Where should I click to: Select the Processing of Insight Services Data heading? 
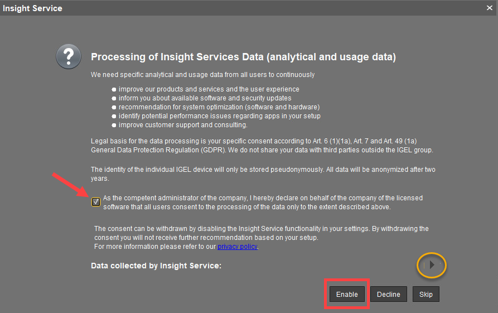[x=243, y=57]
